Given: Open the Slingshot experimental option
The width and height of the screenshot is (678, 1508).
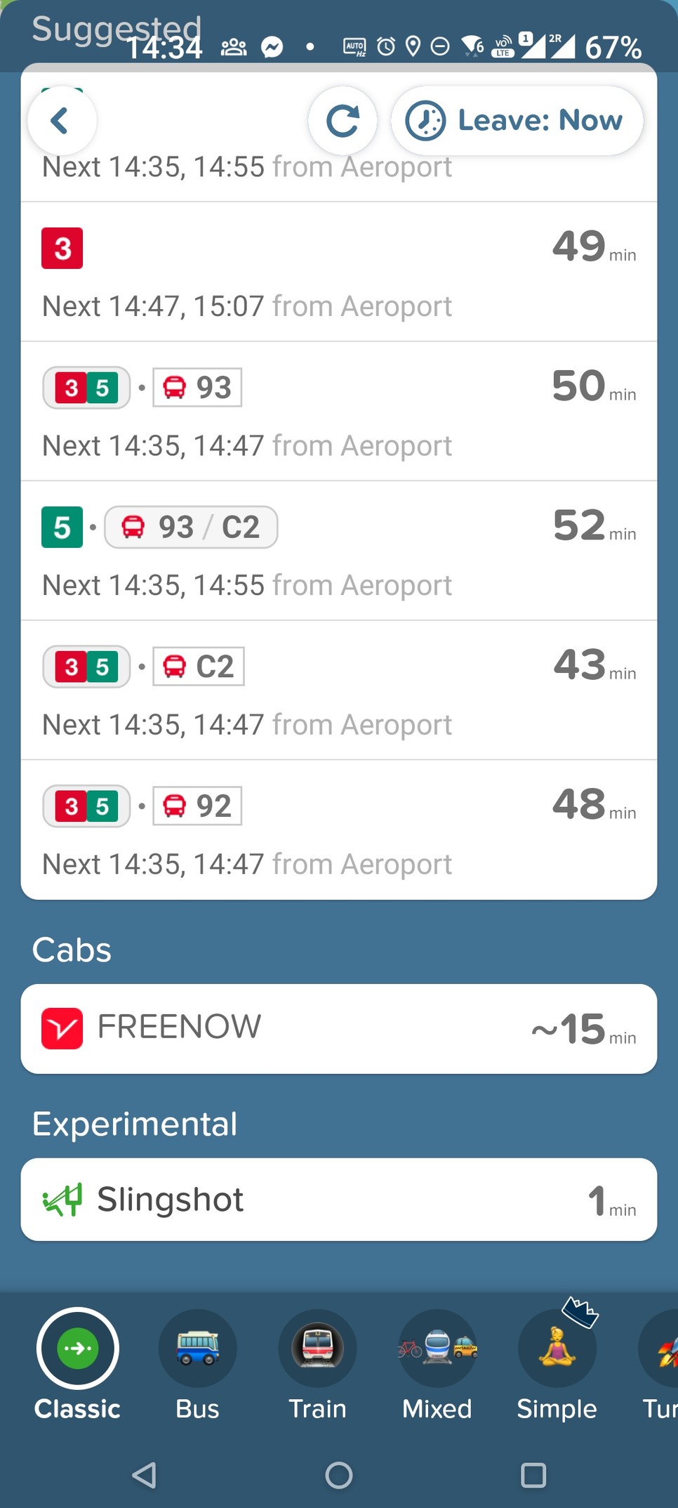Looking at the screenshot, I should pyautogui.click(x=339, y=1200).
